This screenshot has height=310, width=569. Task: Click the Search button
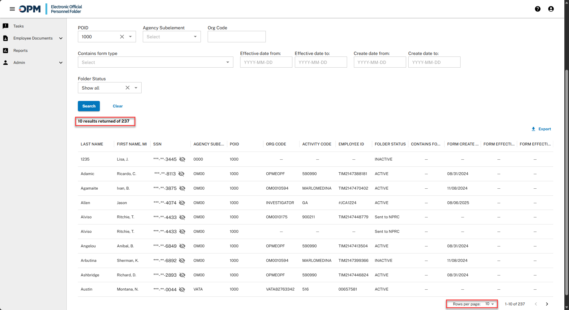tap(89, 106)
